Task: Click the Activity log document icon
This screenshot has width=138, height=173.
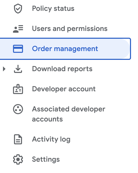Action: [18, 139]
